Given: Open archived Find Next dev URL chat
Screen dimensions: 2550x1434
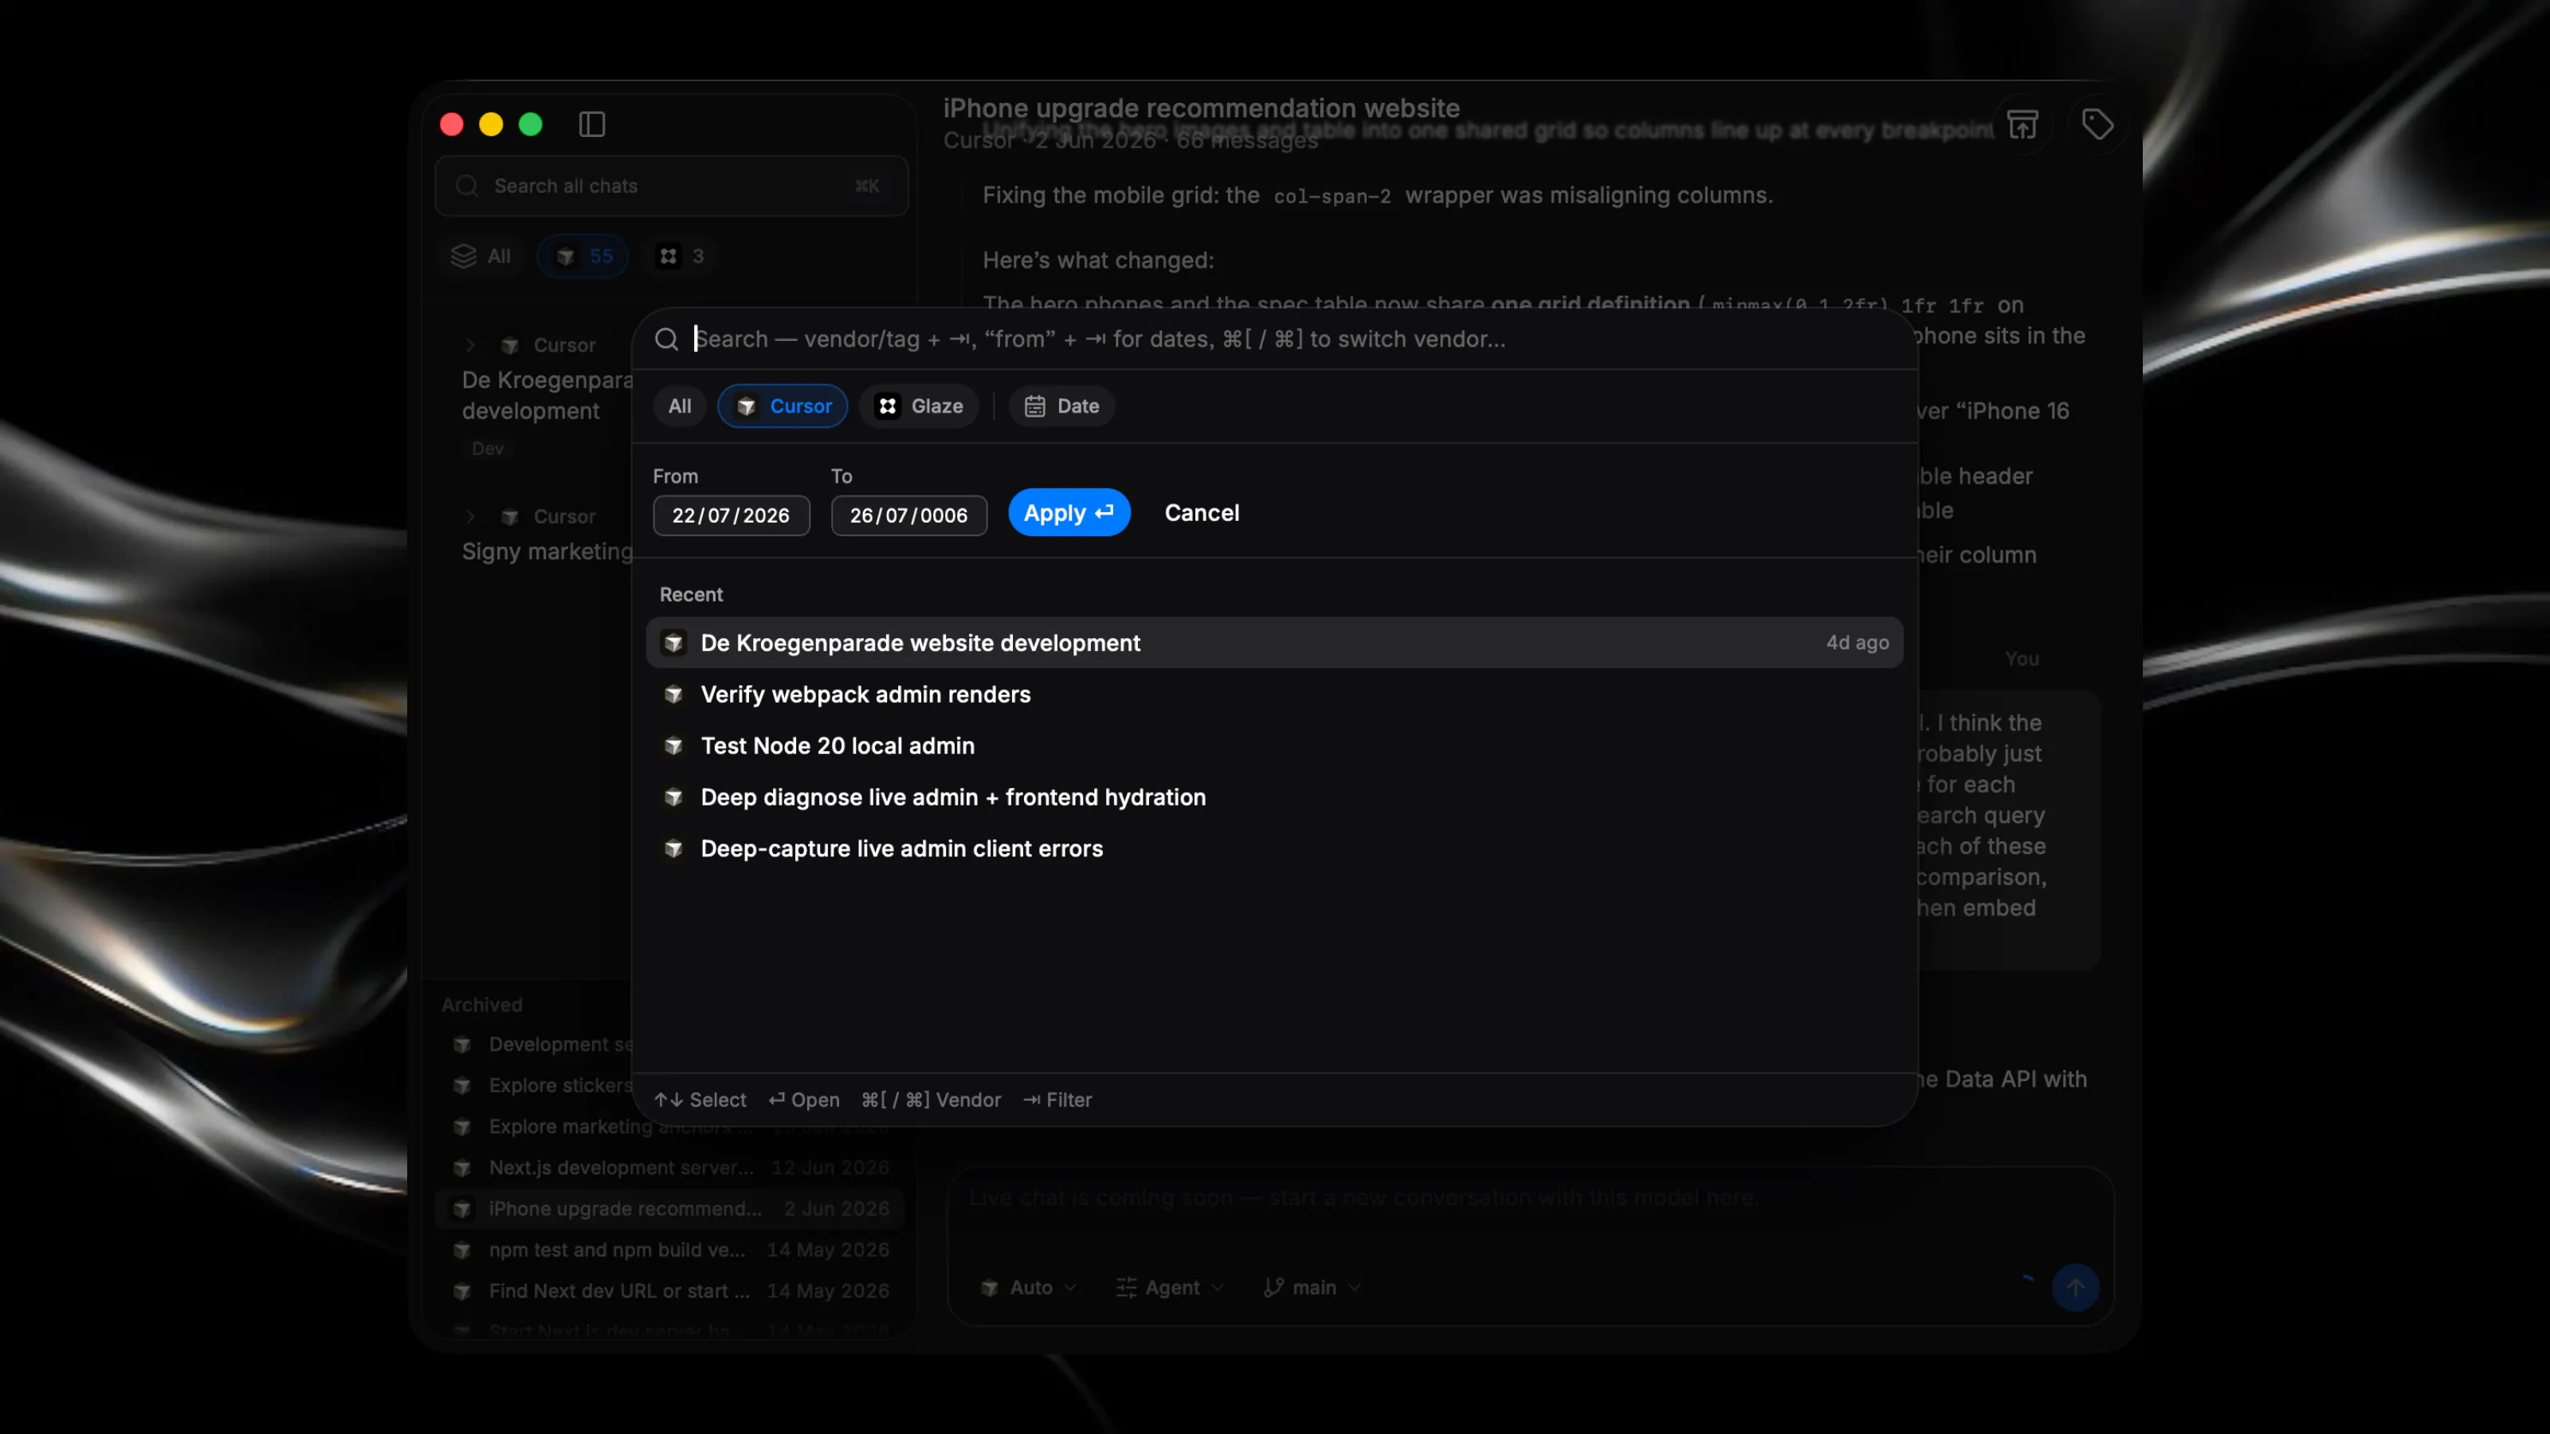Looking at the screenshot, I should click(x=669, y=1291).
